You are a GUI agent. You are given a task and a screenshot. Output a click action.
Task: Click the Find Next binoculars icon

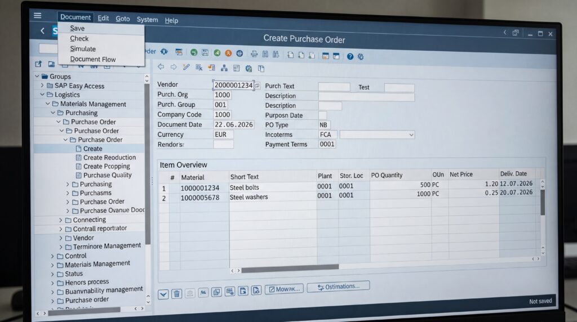(276, 55)
